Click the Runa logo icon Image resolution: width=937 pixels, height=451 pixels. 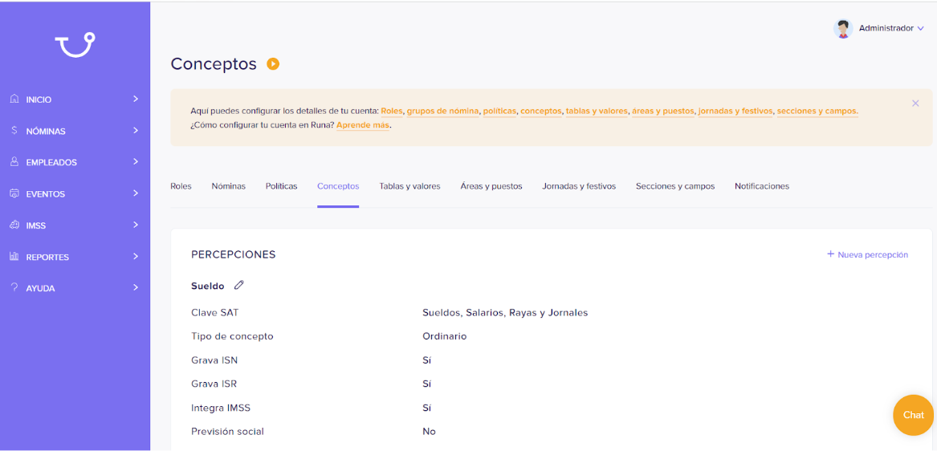point(75,46)
